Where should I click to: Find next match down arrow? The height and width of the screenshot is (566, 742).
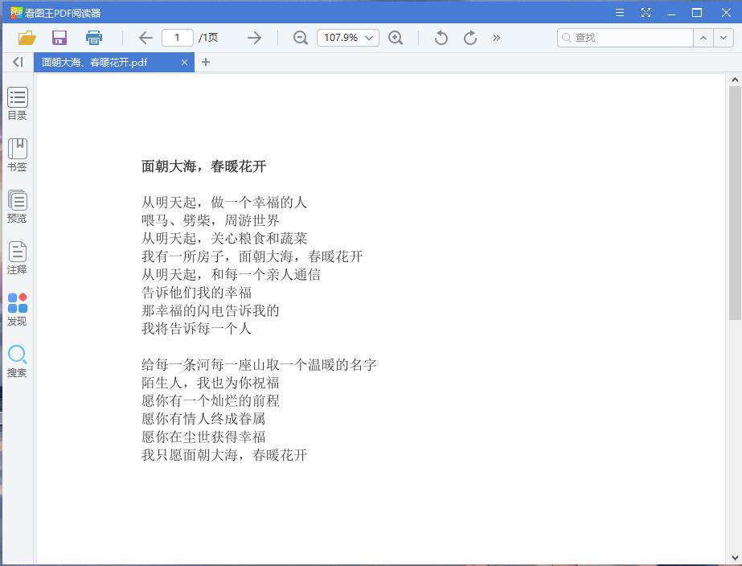point(724,38)
